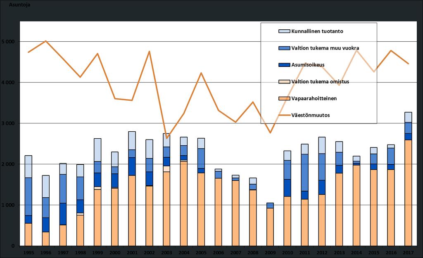Image resolution: width=423 pixels, height=258 pixels.
Task: Click the Väestönmuutos line endpoint at 2017
Action: (408, 64)
